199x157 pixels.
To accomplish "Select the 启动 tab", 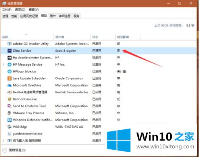I will click(44, 16).
